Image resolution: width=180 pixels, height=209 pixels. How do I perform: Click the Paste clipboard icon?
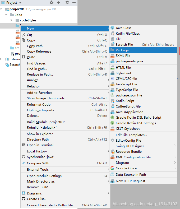(24, 57)
